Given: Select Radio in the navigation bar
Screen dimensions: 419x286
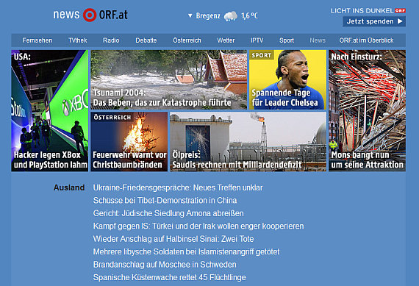Looking at the screenshot, I should pos(111,40).
